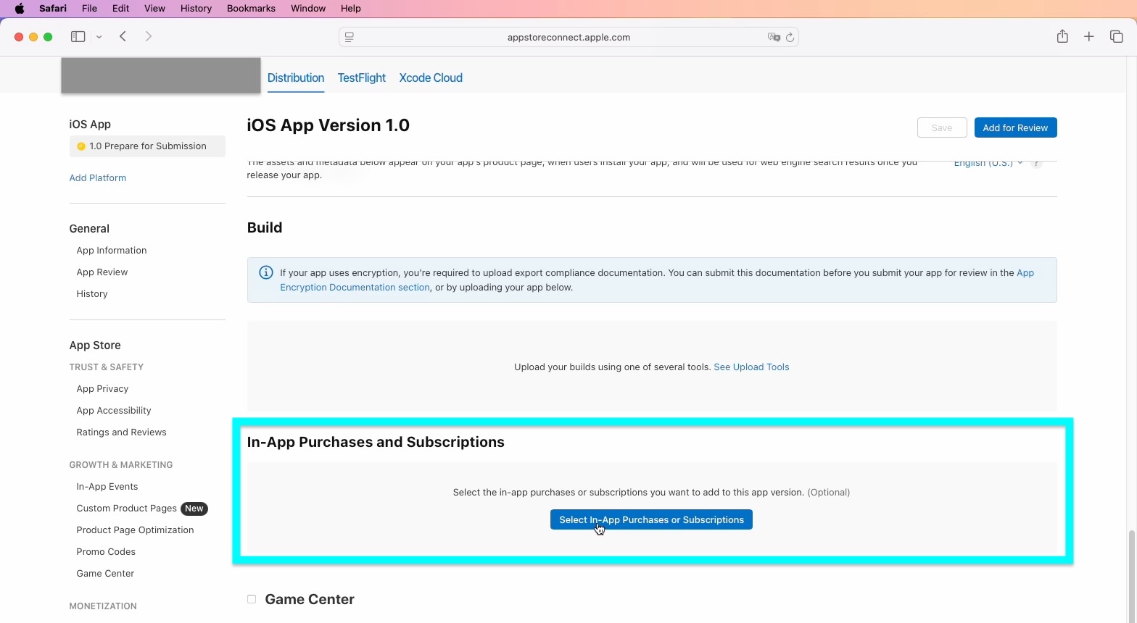Image resolution: width=1137 pixels, height=623 pixels.
Task: Open a new tab with plus icon
Action: 1088,37
